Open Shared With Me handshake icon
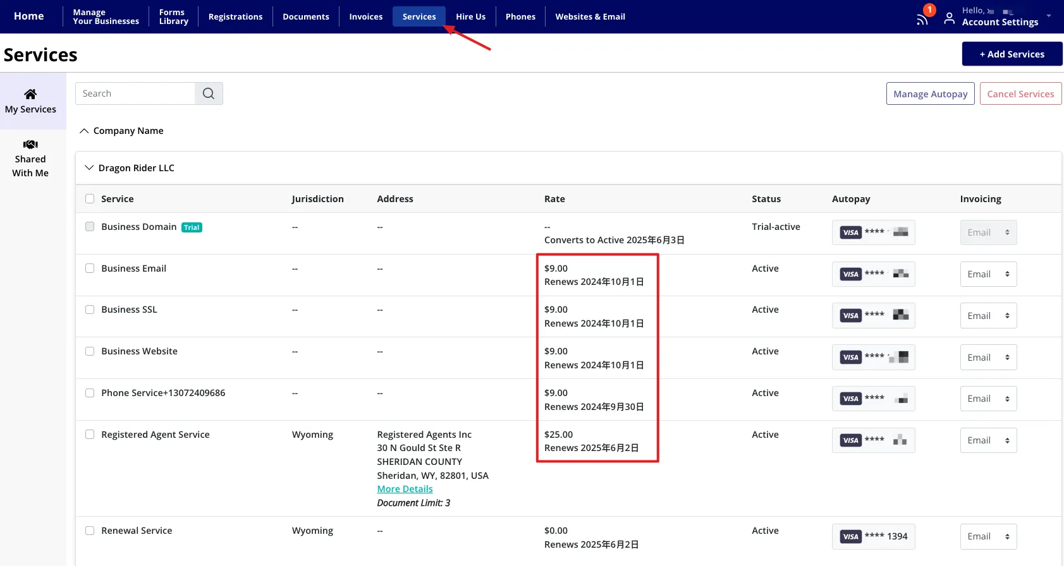This screenshot has height=566, width=1064. 30,145
